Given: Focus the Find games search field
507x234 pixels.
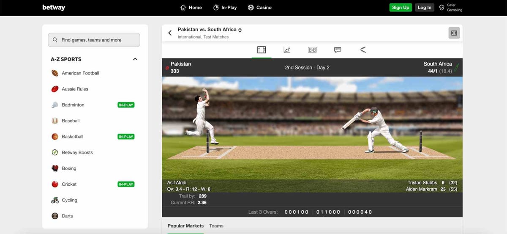Looking at the screenshot, I should (94, 40).
